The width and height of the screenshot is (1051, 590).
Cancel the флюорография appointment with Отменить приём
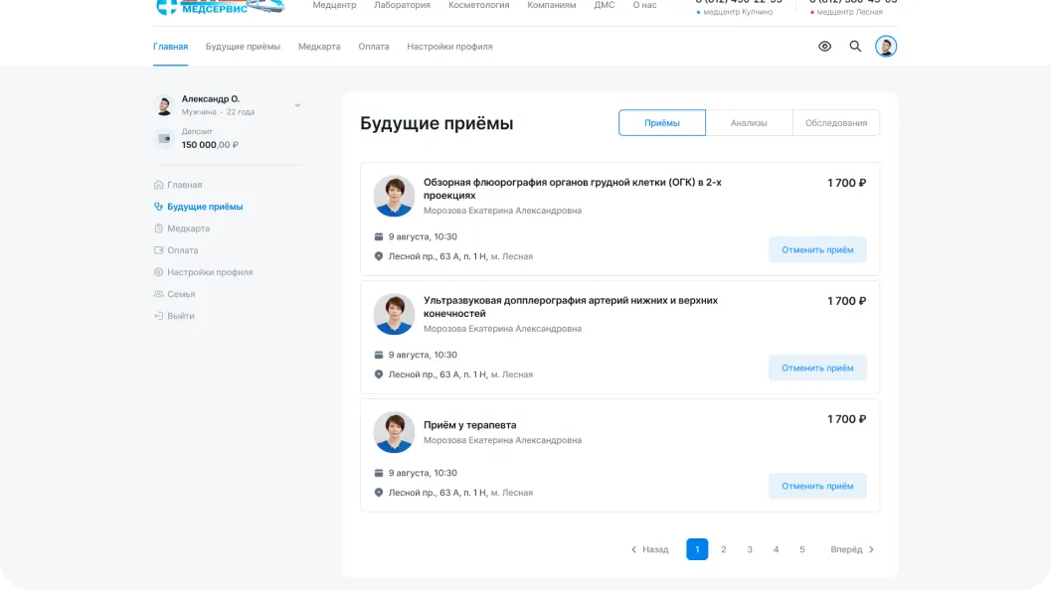[817, 249]
